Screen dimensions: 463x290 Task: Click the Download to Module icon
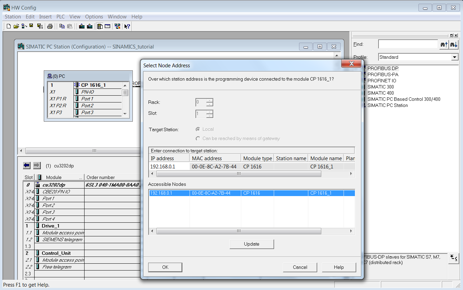pyautogui.click(x=82, y=26)
